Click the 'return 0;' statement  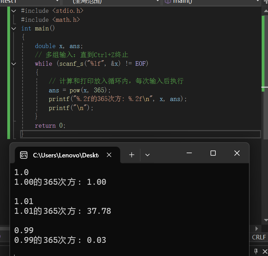coord(50,126)
